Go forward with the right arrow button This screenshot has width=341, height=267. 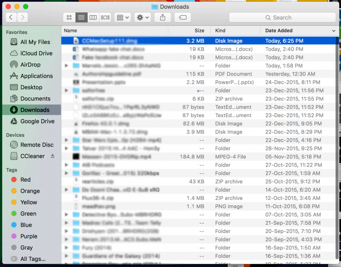[22, 17]
